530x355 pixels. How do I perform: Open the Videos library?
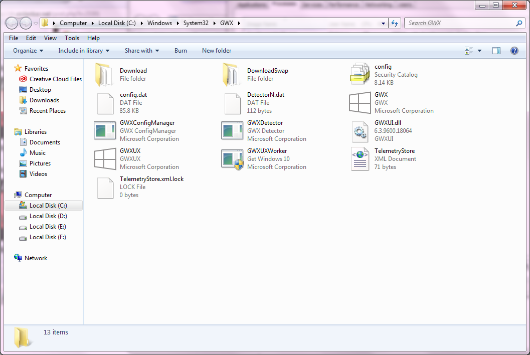[x=33, y=174]
